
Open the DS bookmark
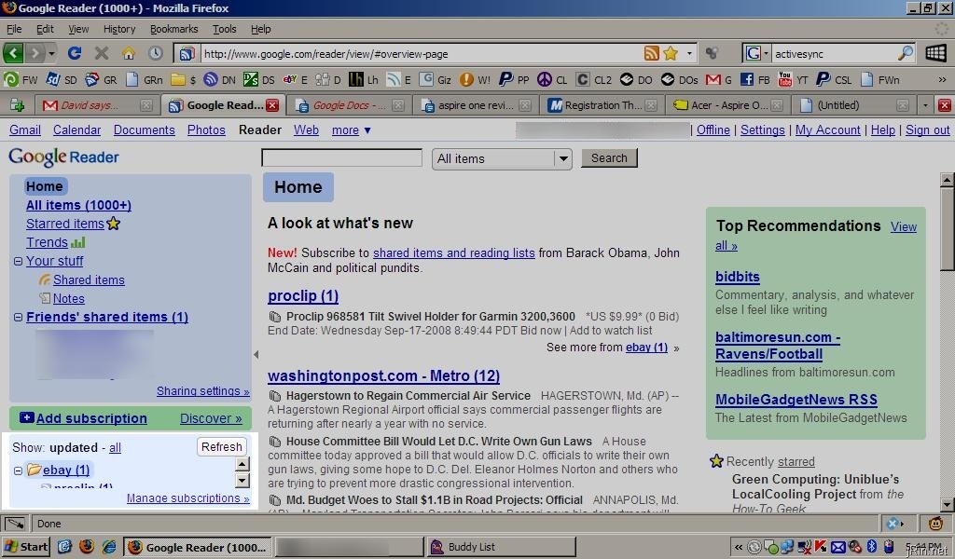tap(259, 80)
